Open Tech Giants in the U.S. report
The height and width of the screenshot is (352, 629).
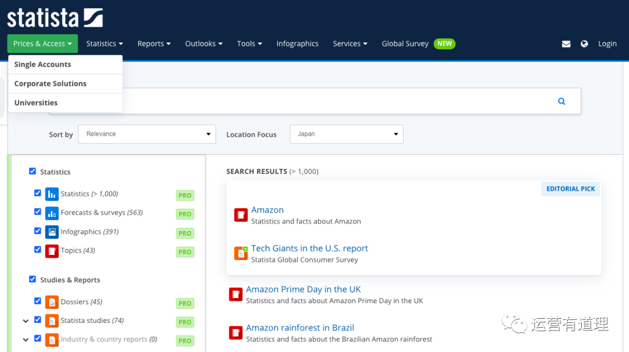(x=310, y=248)
